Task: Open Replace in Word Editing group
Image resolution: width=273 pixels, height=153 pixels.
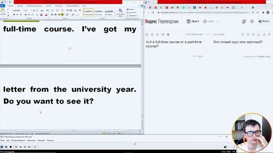Action: 132,12
